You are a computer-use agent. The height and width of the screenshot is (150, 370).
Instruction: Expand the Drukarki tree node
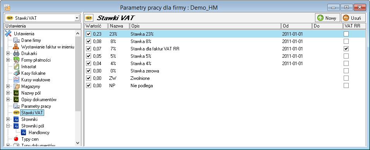click(8, 53)
